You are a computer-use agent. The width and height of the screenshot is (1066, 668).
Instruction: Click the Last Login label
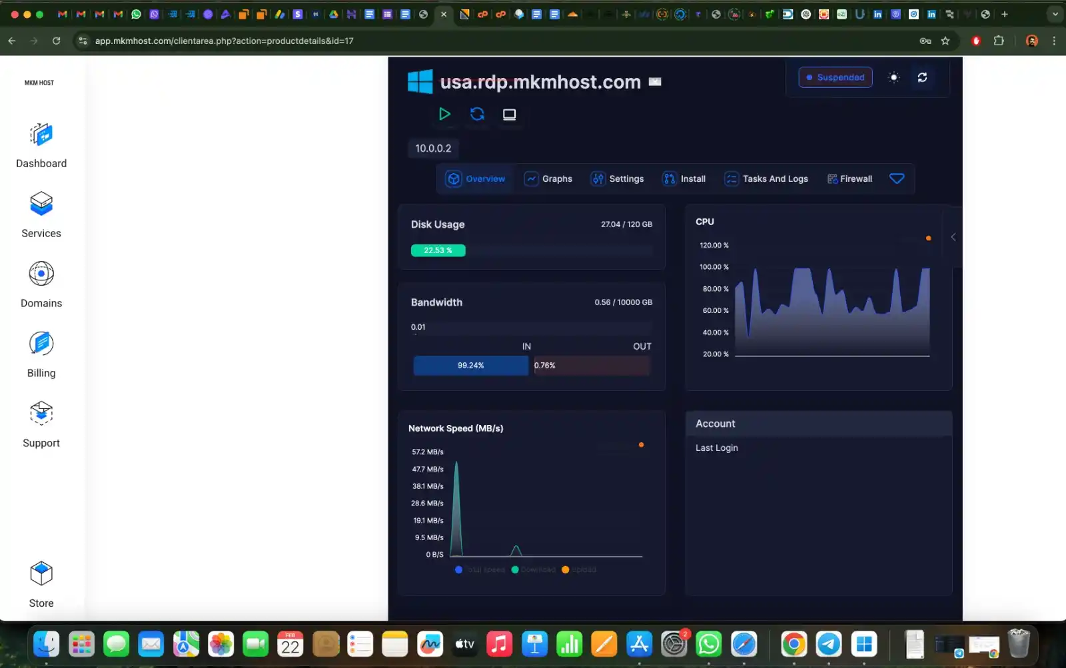tap(716, 448)
